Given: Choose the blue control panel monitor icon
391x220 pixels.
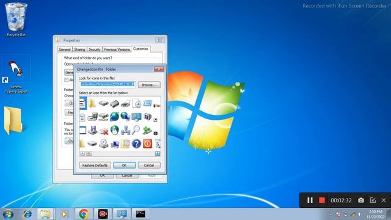Looking at the screenshot, I should point(136,117).
